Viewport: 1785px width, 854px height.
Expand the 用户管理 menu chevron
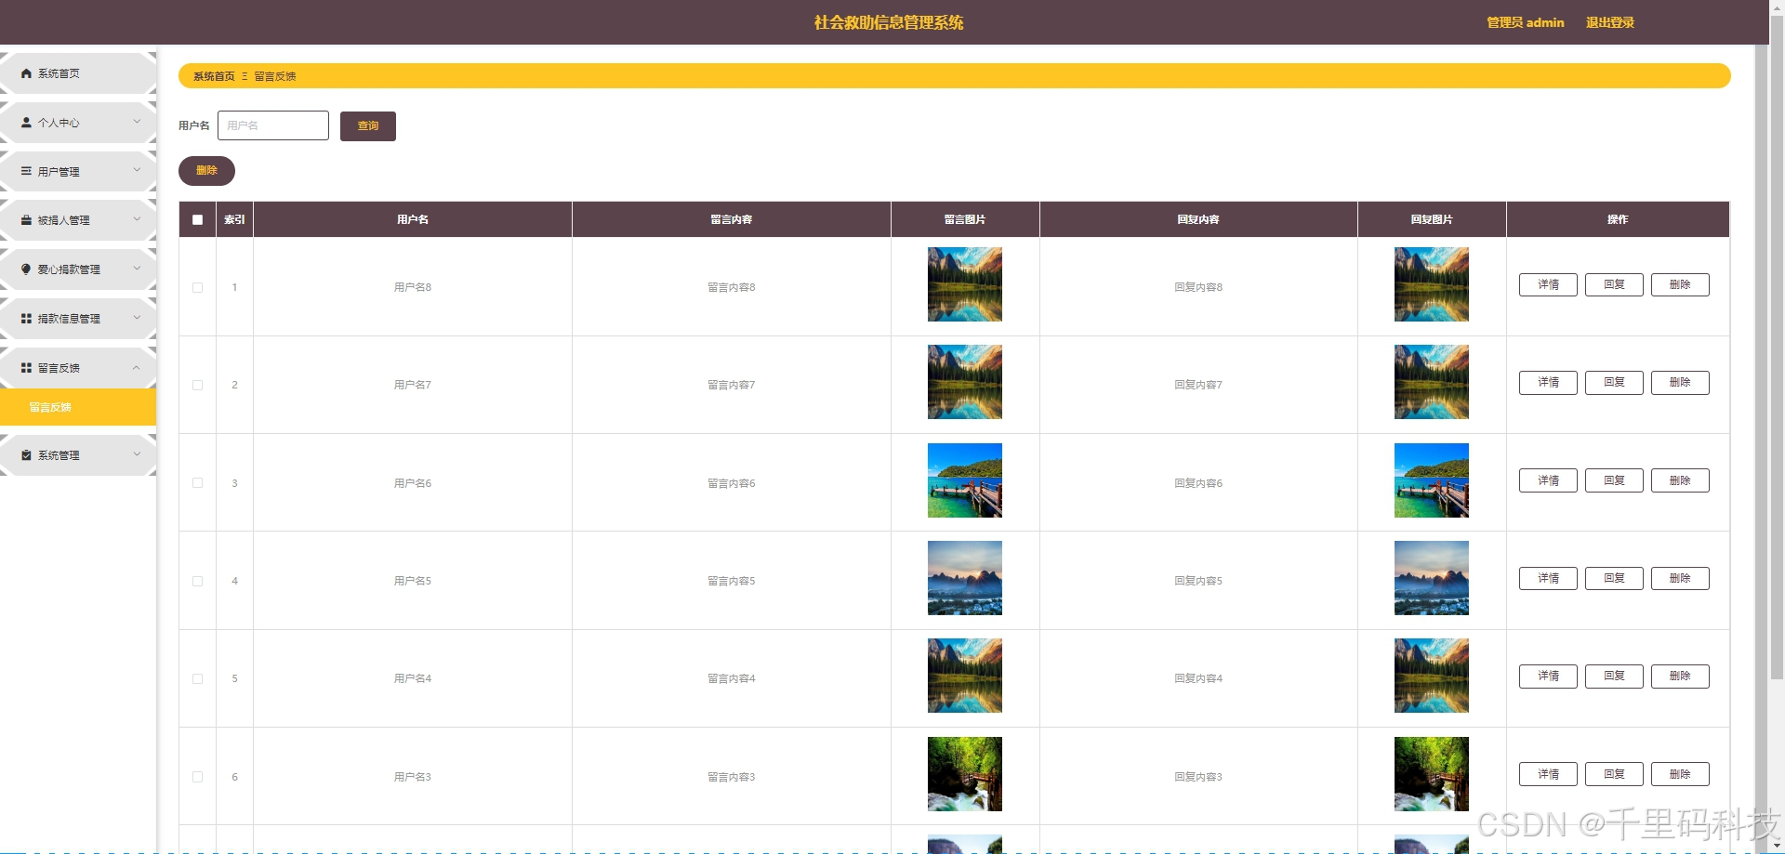[137, 170]
